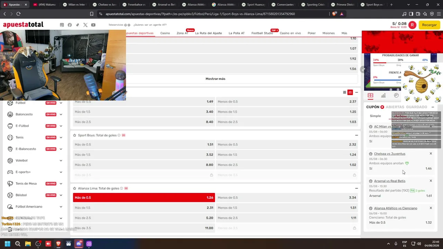Collapse the Cupón bet slip panel

point(433,107)
